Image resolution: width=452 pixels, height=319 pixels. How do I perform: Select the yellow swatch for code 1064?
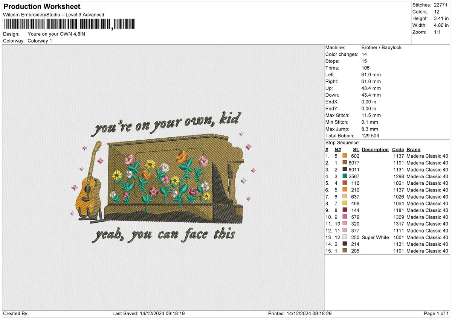[x=345, y=204]
